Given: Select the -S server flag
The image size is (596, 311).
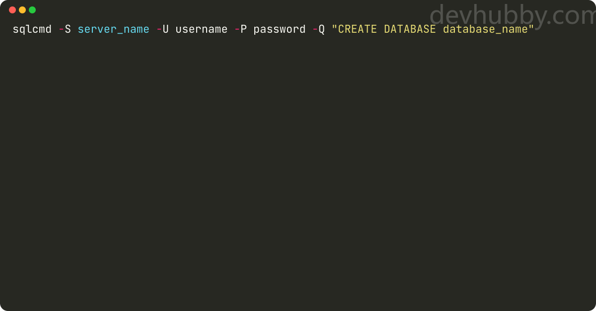Looking at the screenshot, I should point(65,29).
